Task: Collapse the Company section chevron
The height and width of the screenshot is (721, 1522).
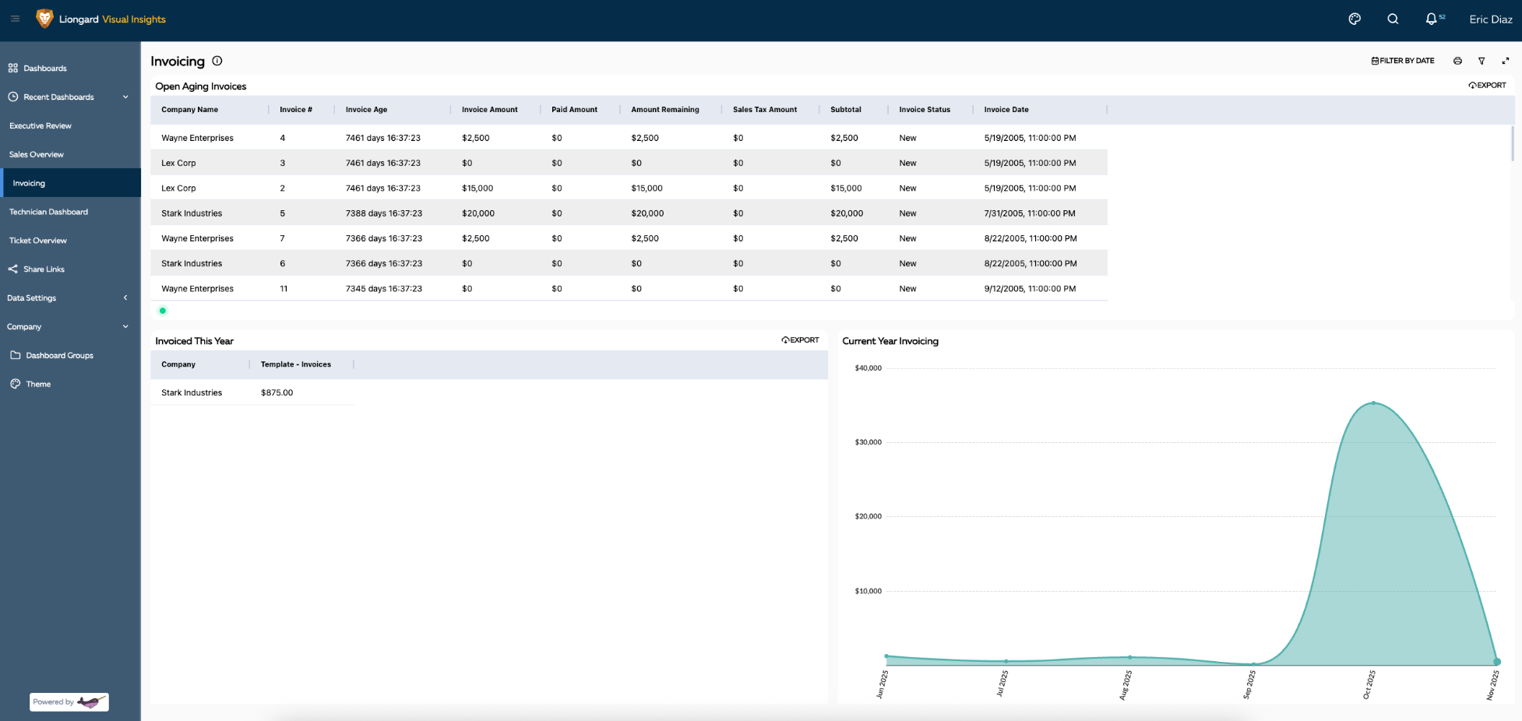Action: click(125, 326)
